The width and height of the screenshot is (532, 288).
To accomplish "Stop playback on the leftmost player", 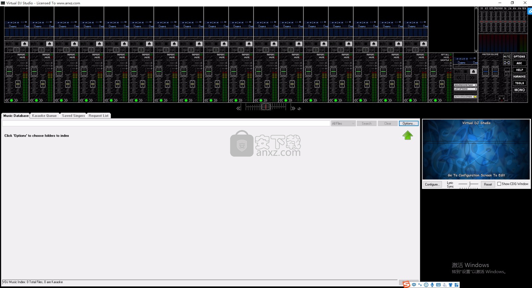I will click(17, 44).
